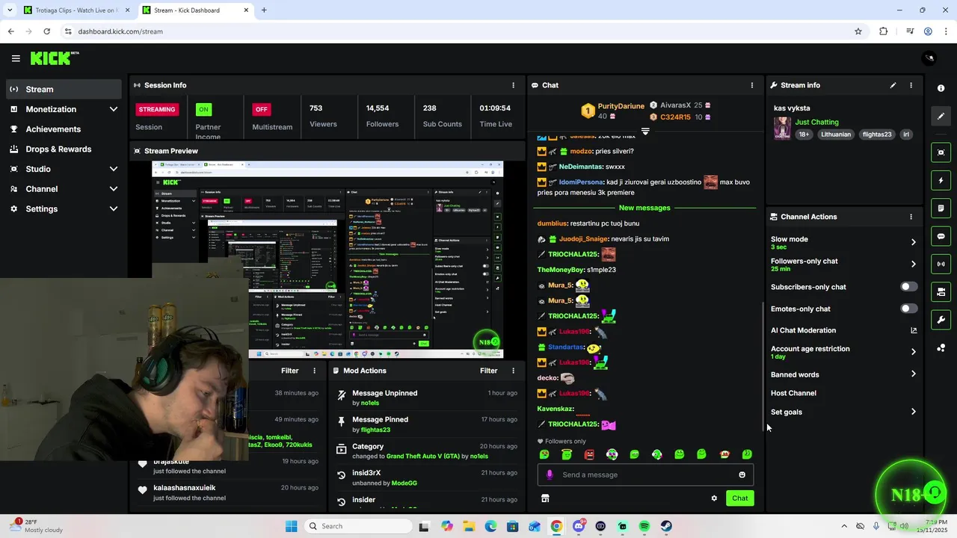Click the screen capture frame icon in sidebar

tap(941, 152)
